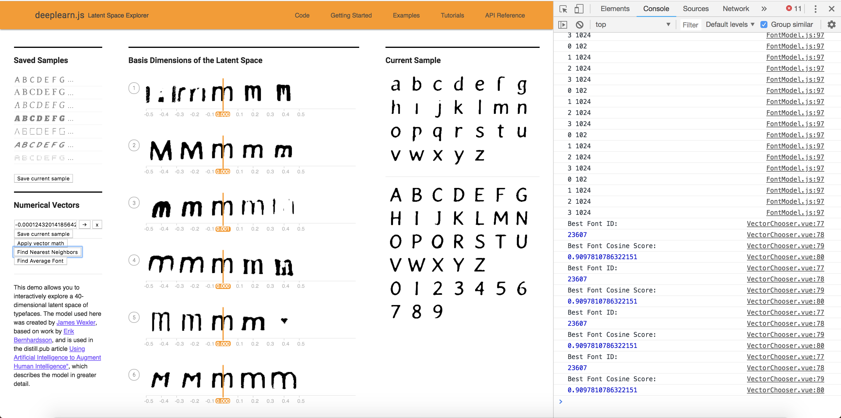Click the deeplearn.js logo text
Image resolution: width=841 pixels, height=418 pixels.
[x=59, y=15]
